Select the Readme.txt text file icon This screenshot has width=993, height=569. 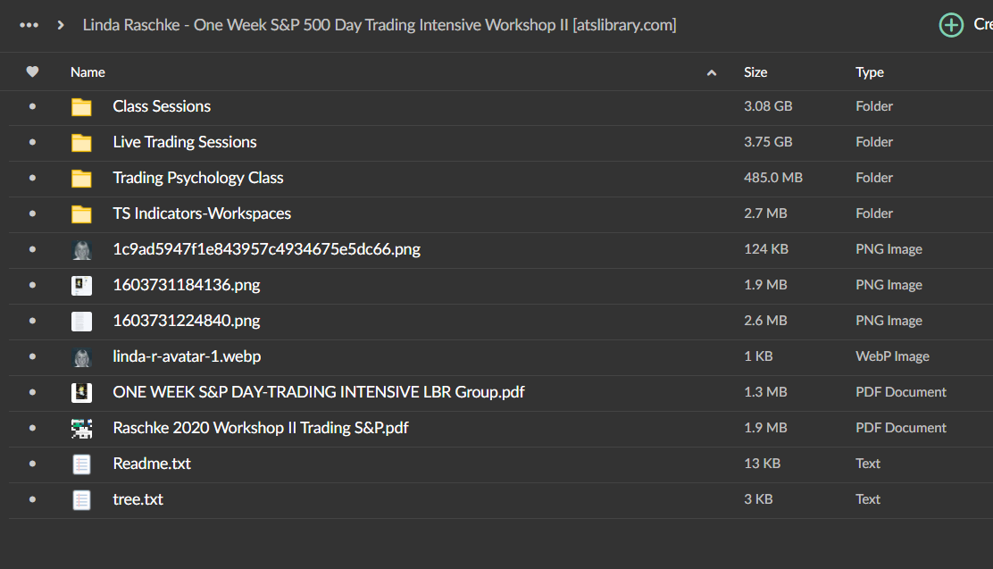[x=81, y=464]
